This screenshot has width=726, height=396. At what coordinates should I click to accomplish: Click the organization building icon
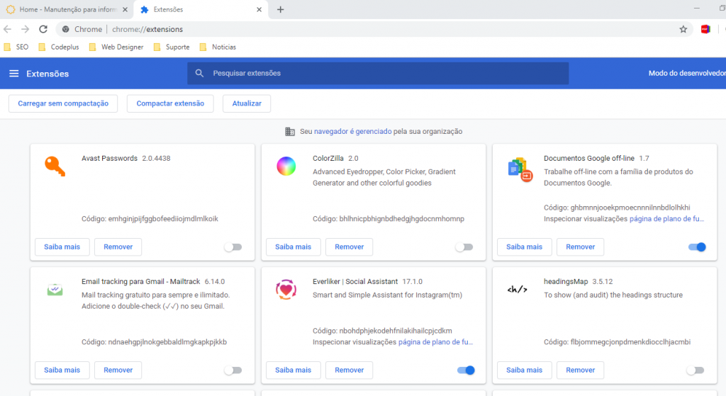tap(290, 131)
